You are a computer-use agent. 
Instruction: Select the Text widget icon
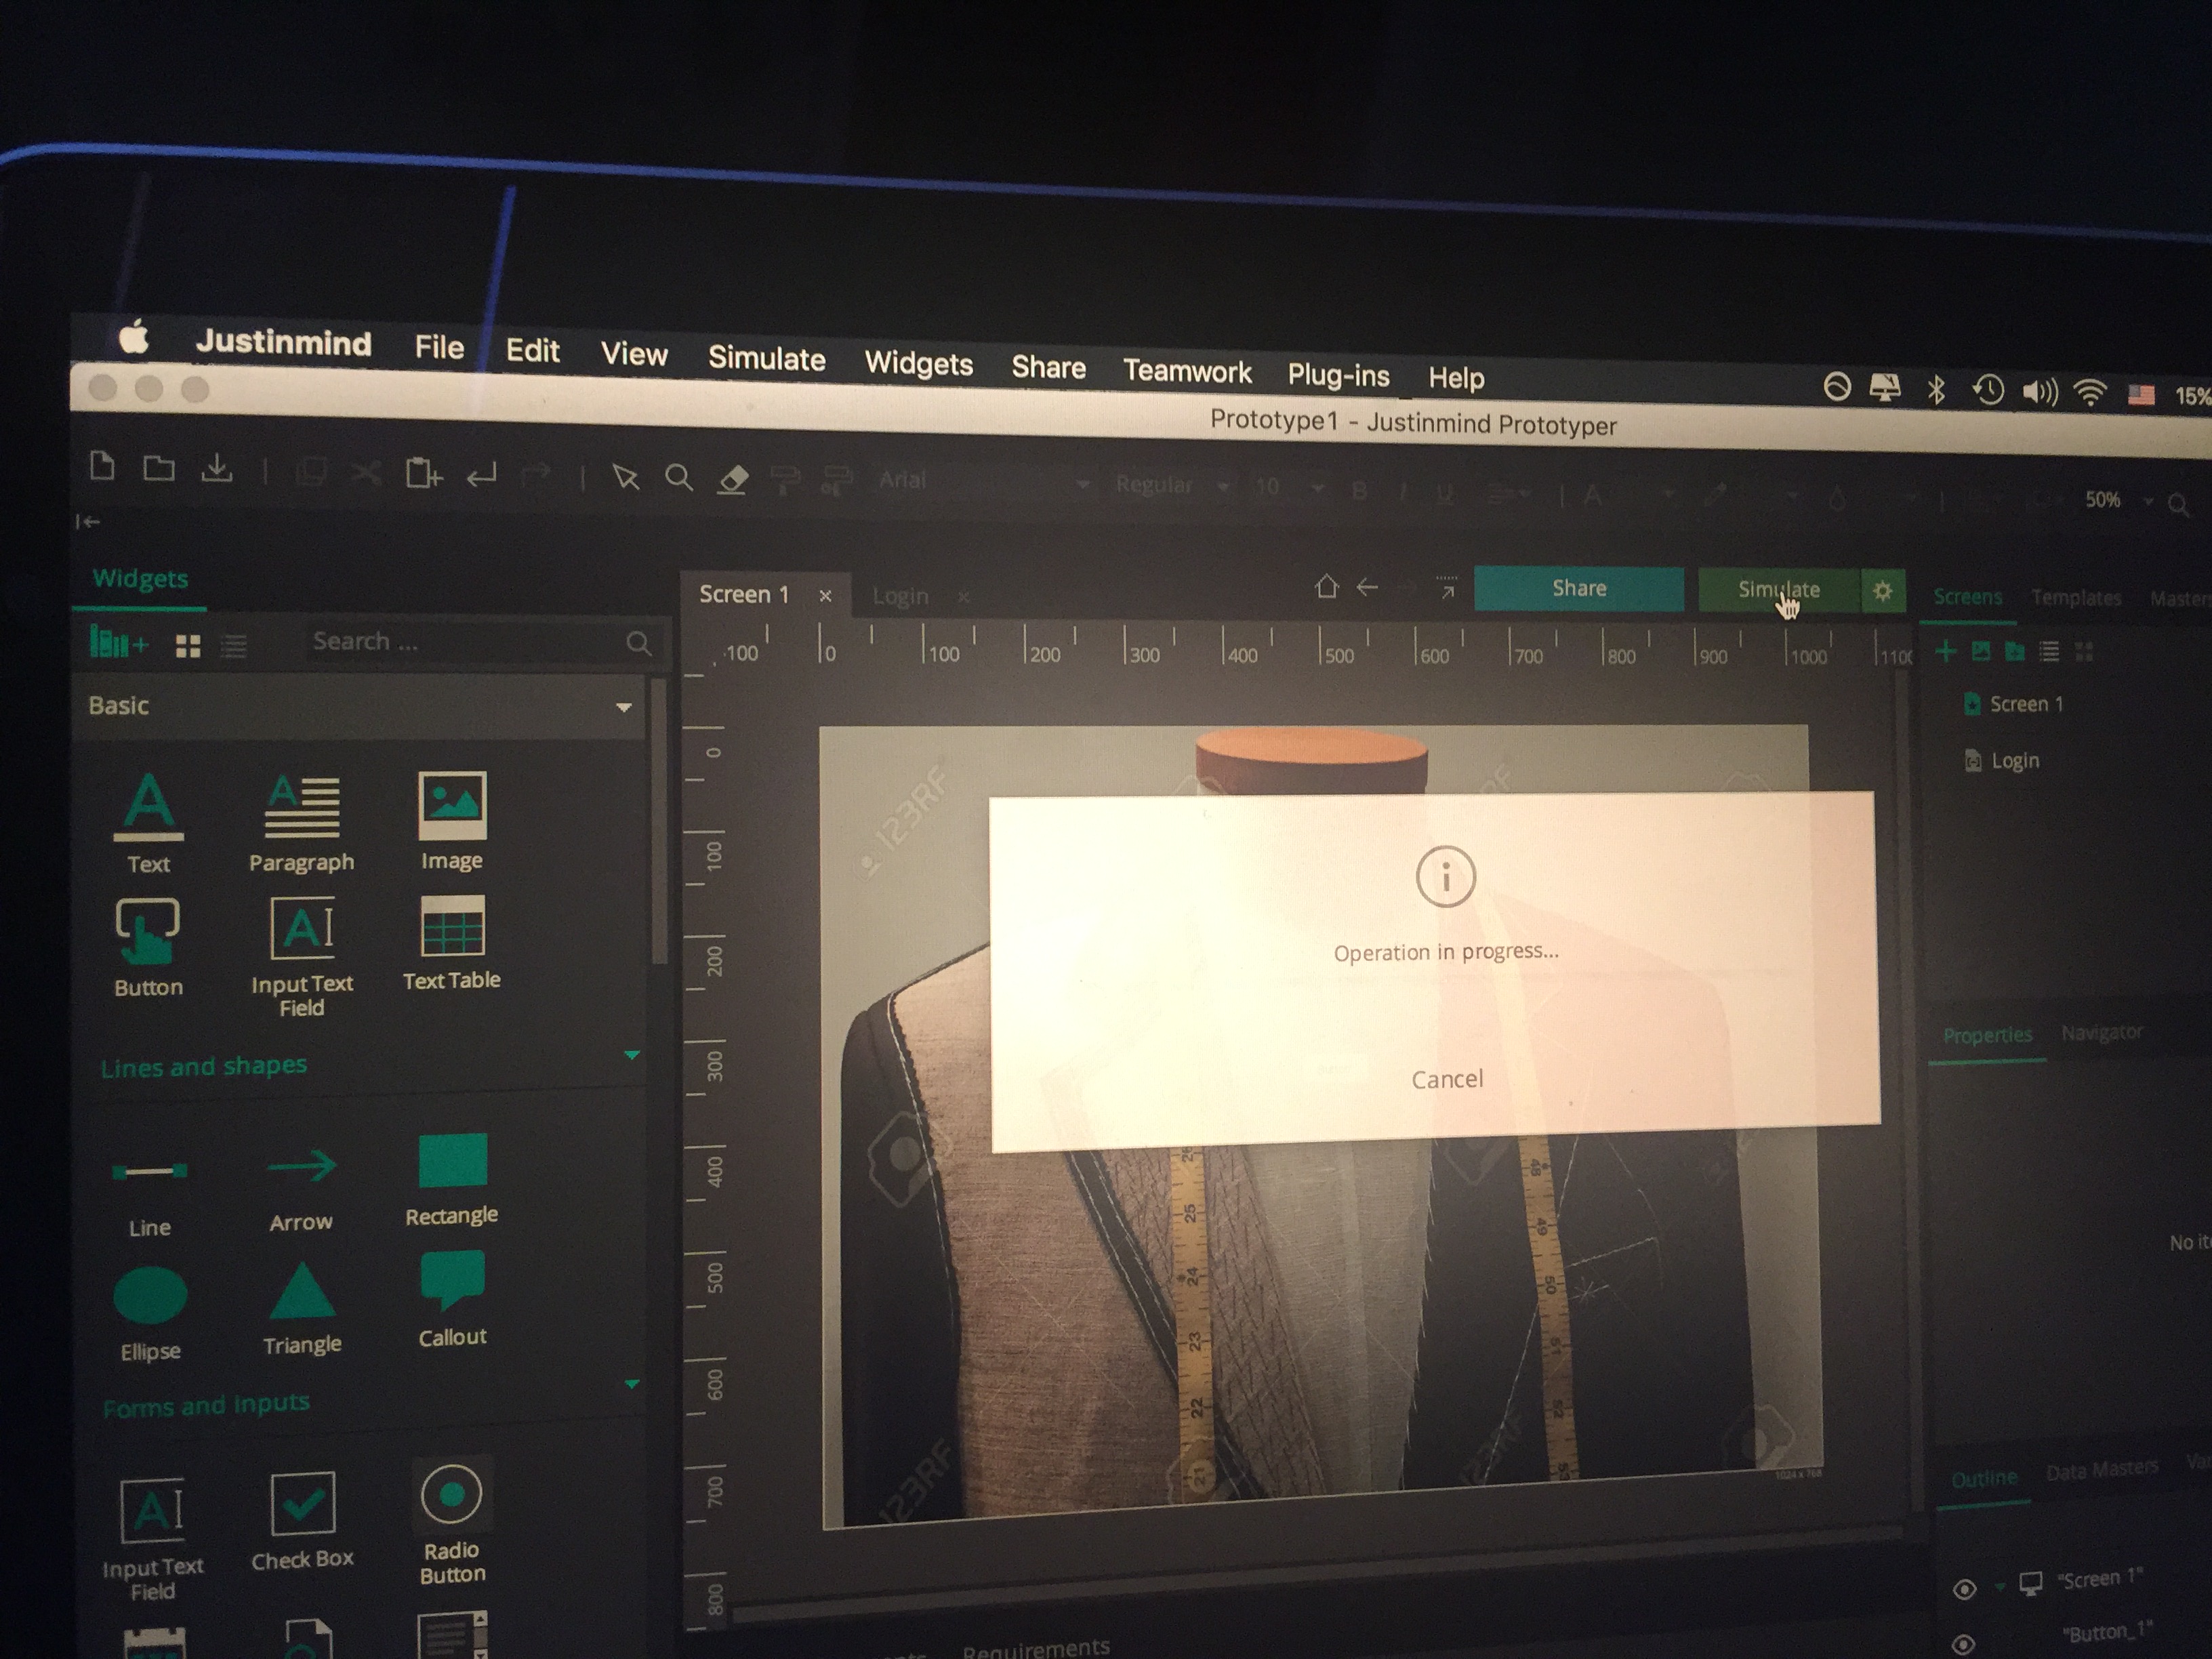(x=148, y=807)
